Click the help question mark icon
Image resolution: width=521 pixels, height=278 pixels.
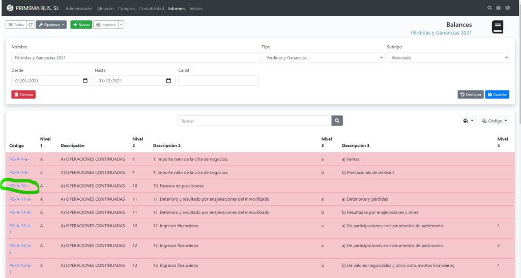(x=499, y=8)
